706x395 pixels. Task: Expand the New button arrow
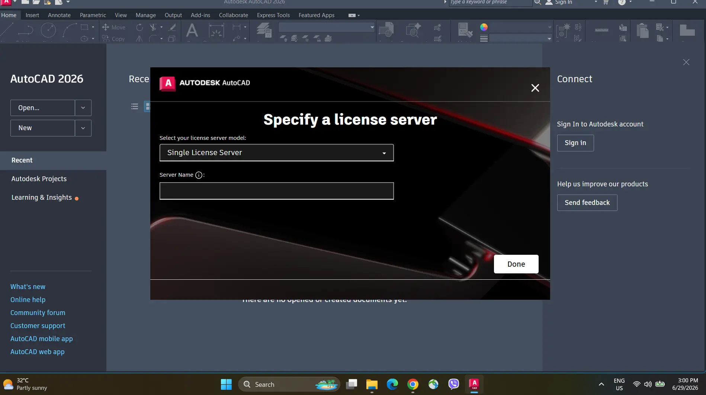click(83, 128)
